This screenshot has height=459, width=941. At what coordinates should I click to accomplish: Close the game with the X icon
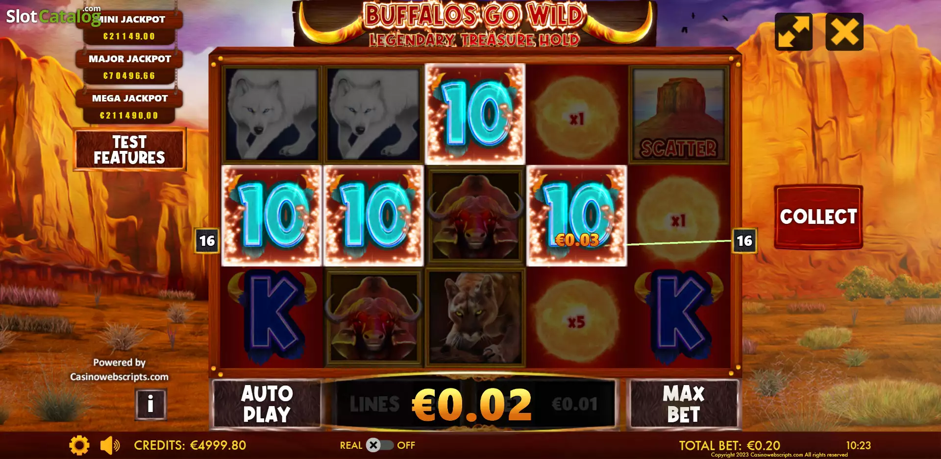pos(844,32)
